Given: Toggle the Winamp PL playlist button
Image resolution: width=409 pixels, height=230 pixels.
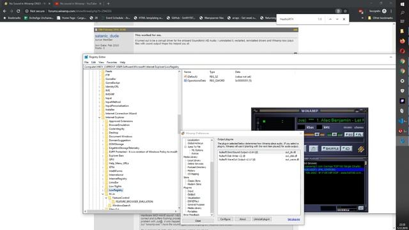Looking at the screenshot, I should pos(359,135).
